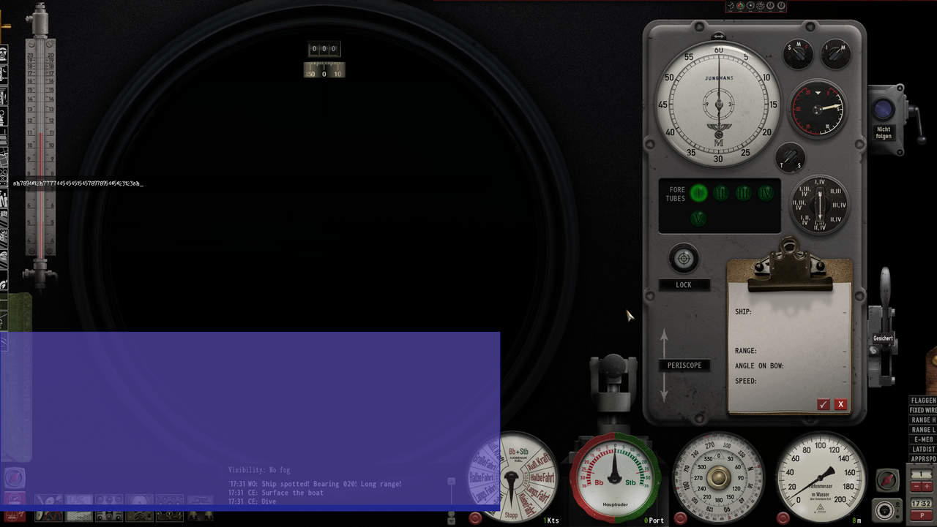Flip the Nicht folgen switch light
Viewport: 937px width, 527px height.
(x=884, y=110)
